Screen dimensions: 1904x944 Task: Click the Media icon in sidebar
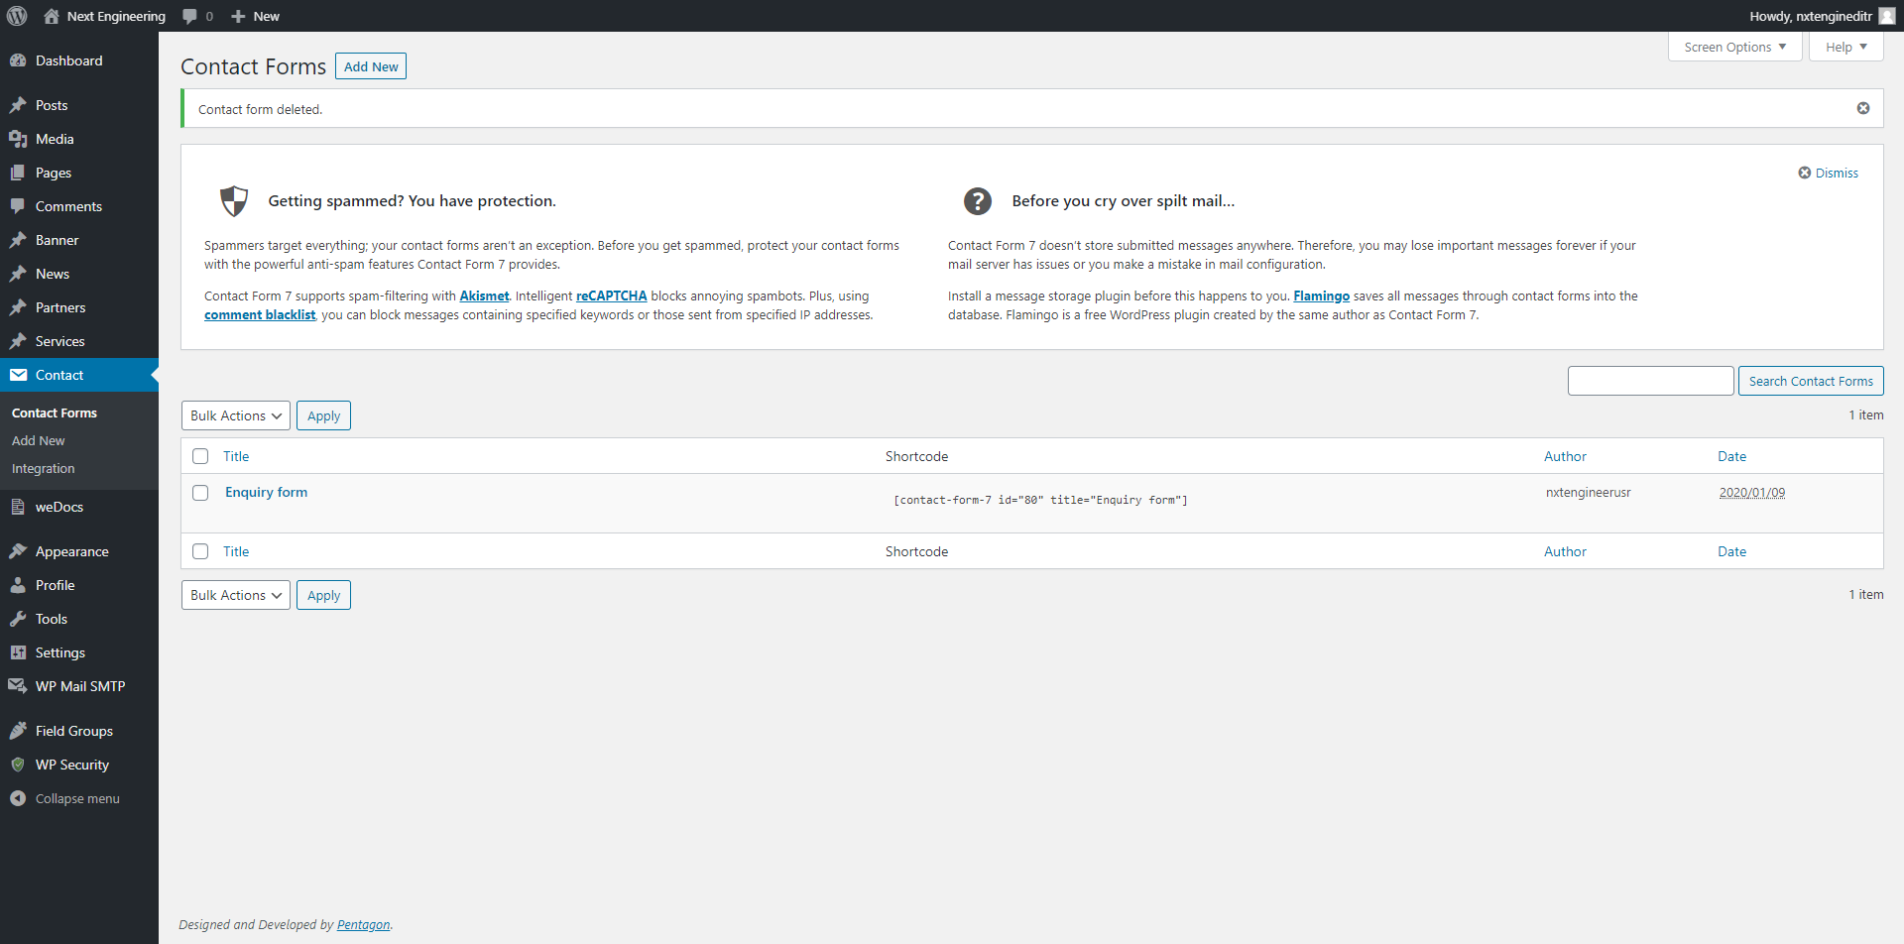[18, 139]
